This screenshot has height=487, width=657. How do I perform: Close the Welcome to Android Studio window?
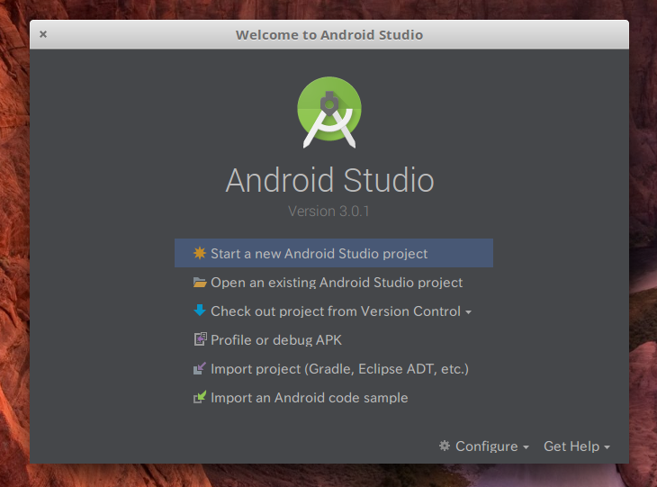43,34
